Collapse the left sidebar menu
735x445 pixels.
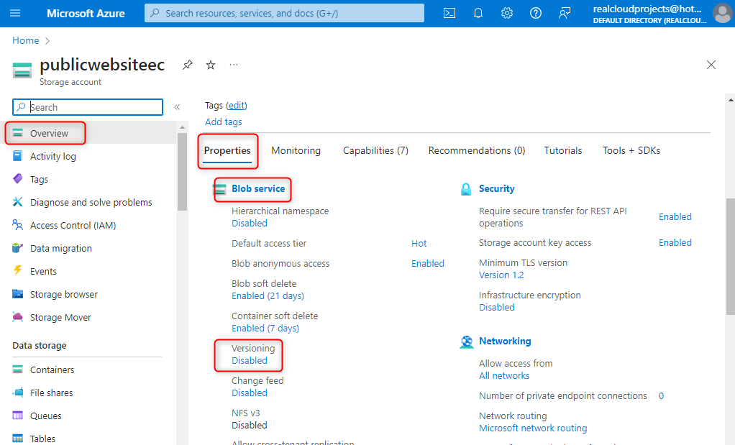pyautogui.click(x=177, y=107)
